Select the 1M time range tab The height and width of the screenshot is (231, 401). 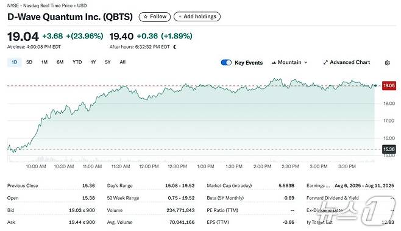44,62
